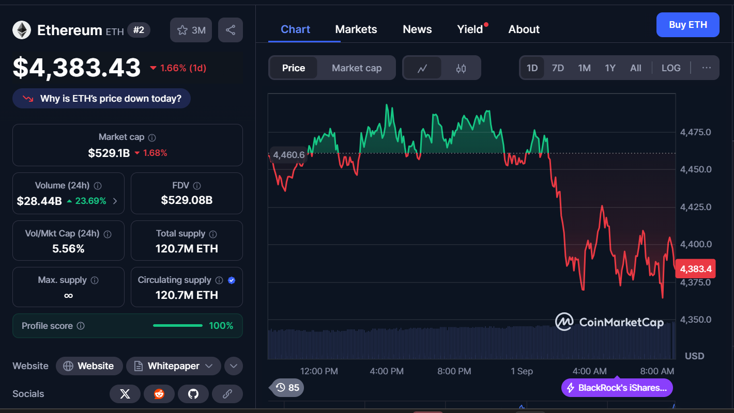Click the 1.66% (1d) change text

(x=183, y=68)
